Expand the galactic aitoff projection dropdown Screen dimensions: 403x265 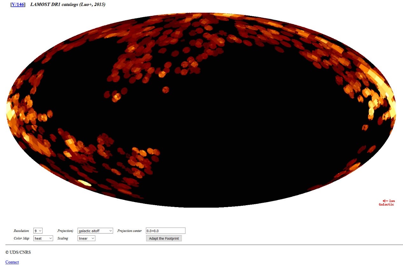[x=95, y=231]
